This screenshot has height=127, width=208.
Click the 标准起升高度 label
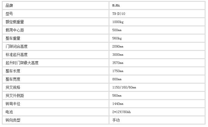pyautogui.click(x=17, y=55)
